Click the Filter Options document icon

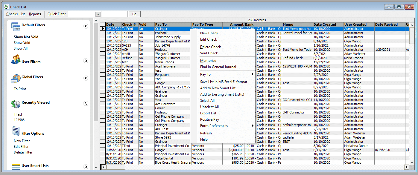[16, 131]
